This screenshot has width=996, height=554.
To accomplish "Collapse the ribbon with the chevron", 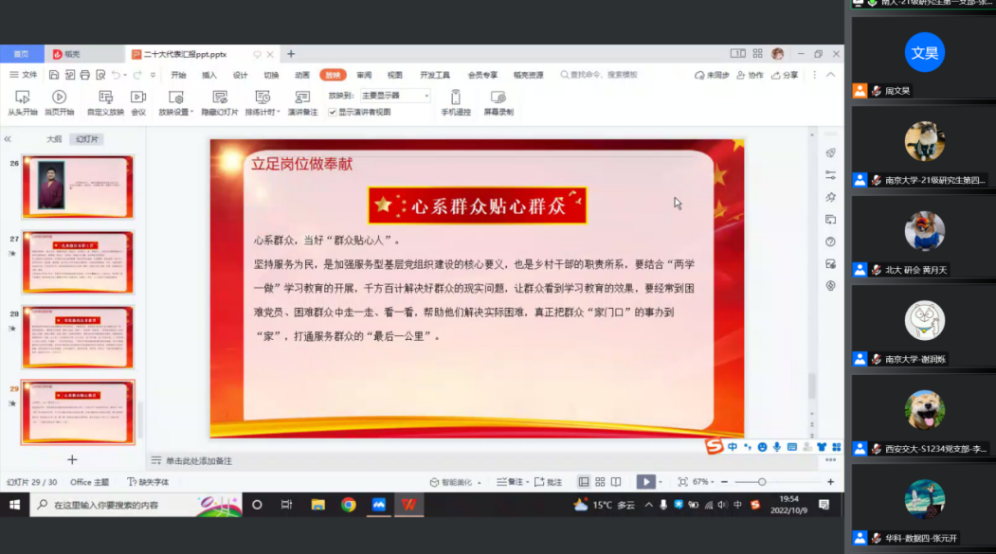I will [x=831, y=75].
